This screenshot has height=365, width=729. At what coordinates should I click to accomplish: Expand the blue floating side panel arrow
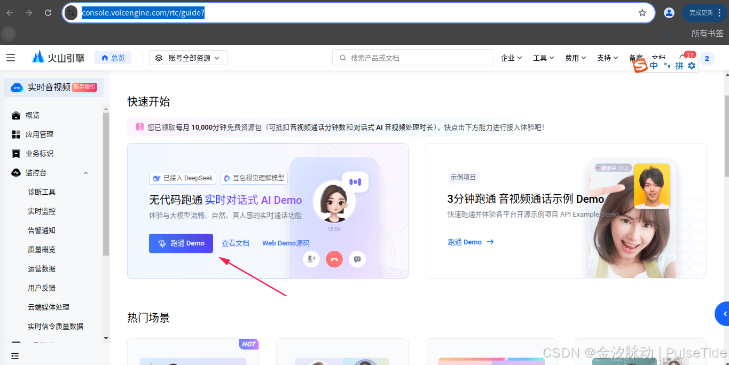coord(723,314)
